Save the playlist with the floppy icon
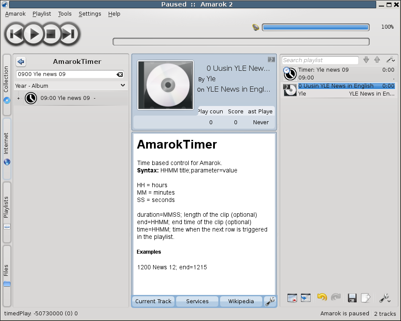The height and width of the screenshot is (321, 401). [x=352, y=298]
